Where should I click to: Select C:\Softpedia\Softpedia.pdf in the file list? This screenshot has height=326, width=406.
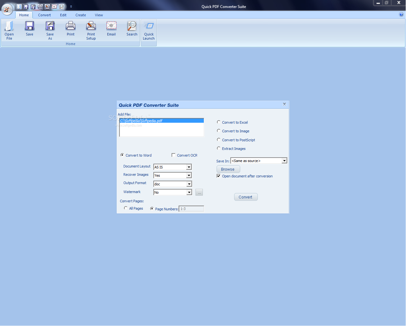(x=162, y=121)
